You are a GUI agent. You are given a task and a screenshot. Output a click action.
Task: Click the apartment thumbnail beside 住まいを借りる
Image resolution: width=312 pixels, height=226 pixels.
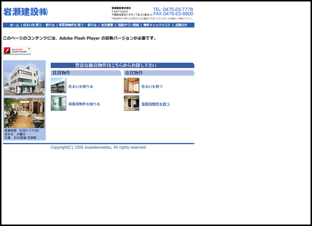pyautogui.click(x=58, y=86)
